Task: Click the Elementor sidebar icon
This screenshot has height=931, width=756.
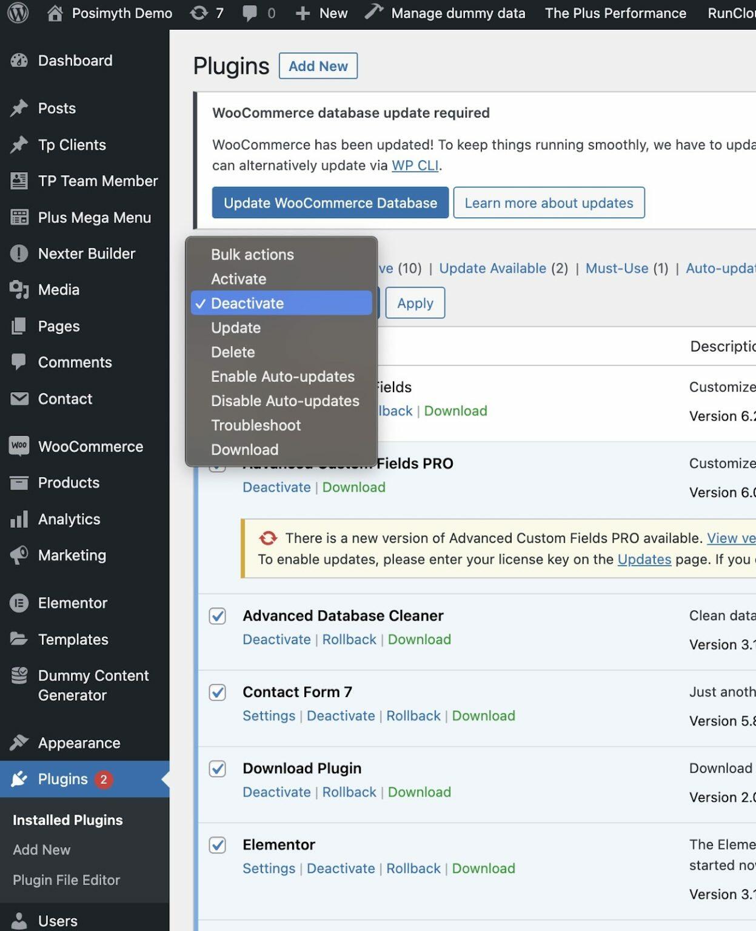Action: click(19, 603)
